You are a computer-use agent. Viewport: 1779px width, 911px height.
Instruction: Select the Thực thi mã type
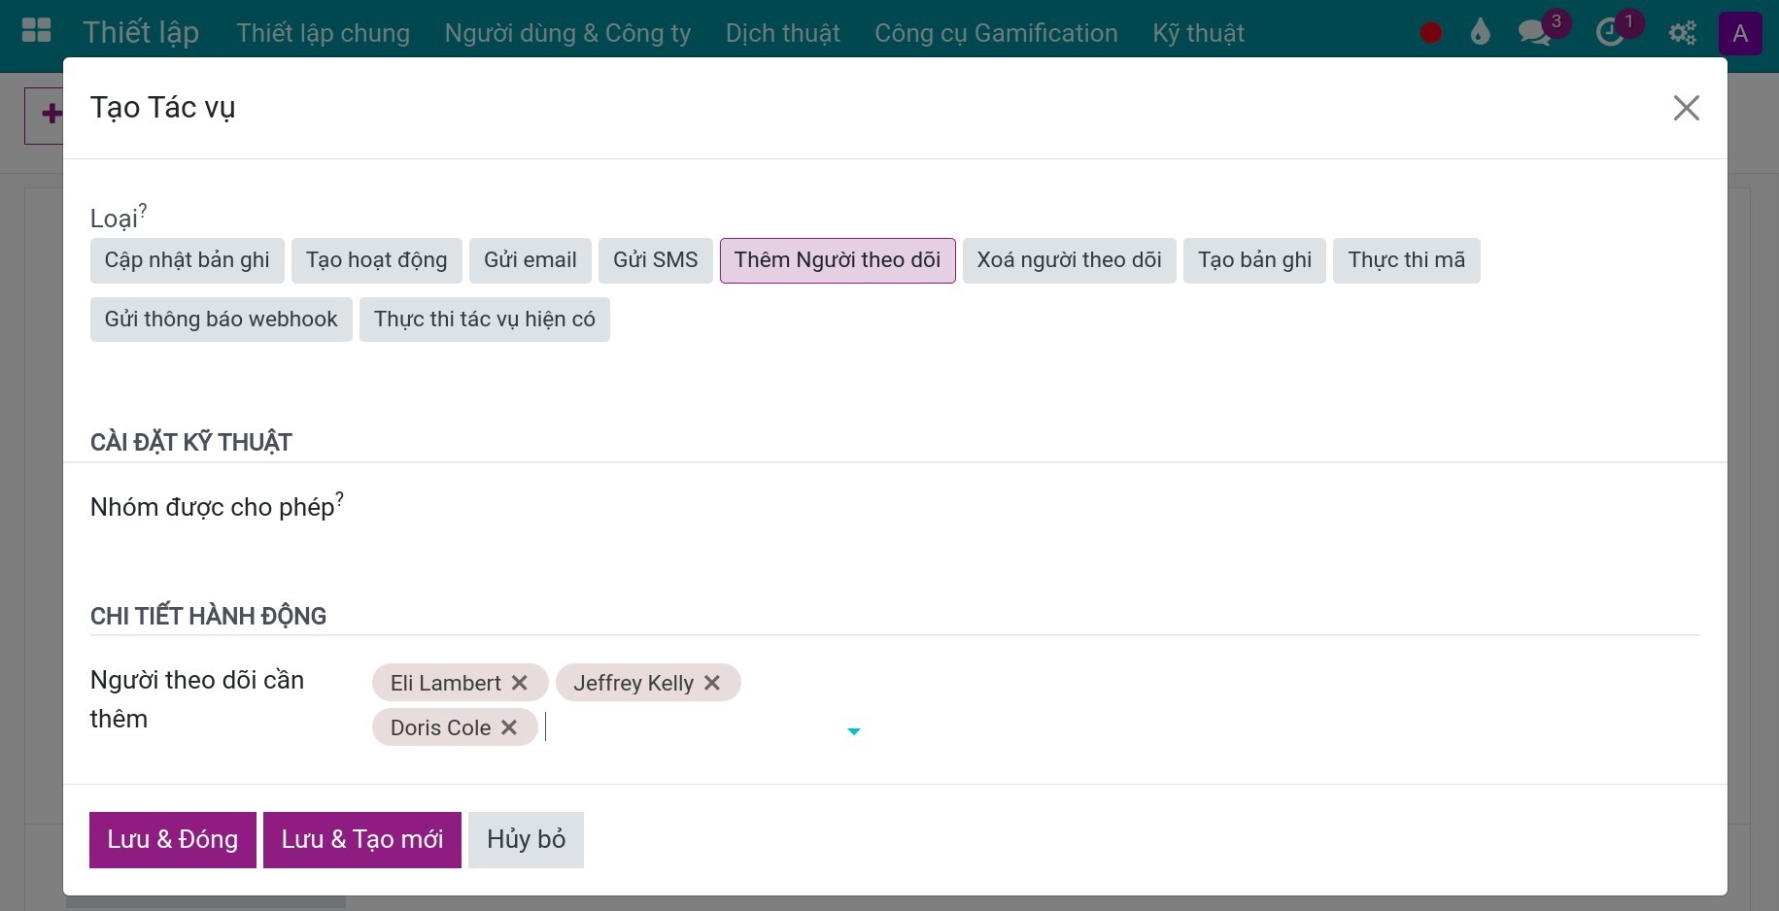click(x=1407, y=260)
